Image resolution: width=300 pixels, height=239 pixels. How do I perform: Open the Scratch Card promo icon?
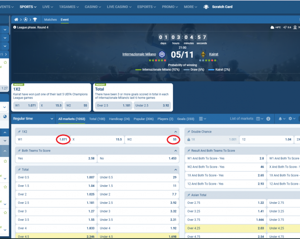pos(206,7)
